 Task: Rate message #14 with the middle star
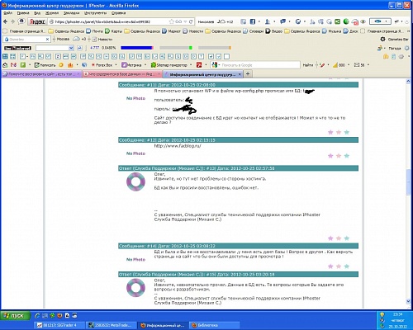pos(339,266)
